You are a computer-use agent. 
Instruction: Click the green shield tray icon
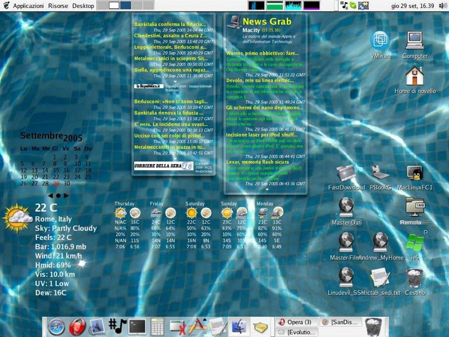tap(353, 5)
